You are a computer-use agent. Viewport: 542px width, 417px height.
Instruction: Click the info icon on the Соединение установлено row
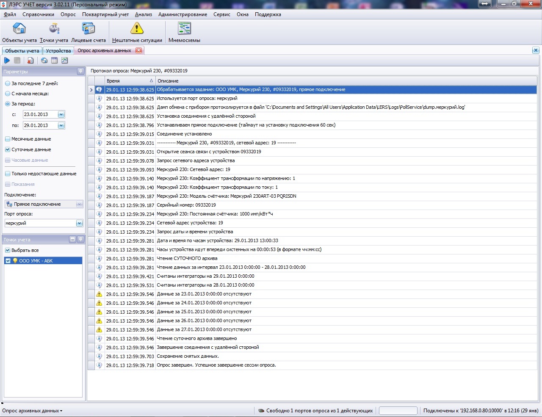(99, 134)
